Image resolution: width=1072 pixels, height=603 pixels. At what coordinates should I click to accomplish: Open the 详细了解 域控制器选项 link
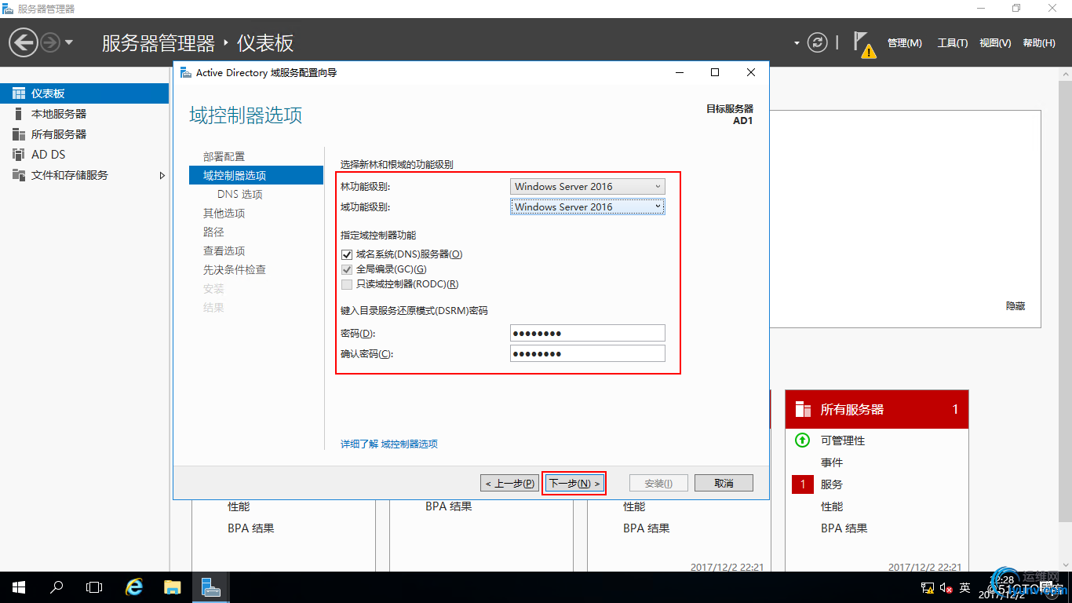pos(389,444)
